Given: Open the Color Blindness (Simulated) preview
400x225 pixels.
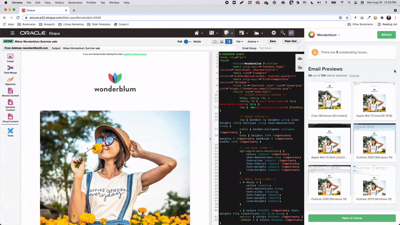Looking at the screenshot, I should pos(329,101).
